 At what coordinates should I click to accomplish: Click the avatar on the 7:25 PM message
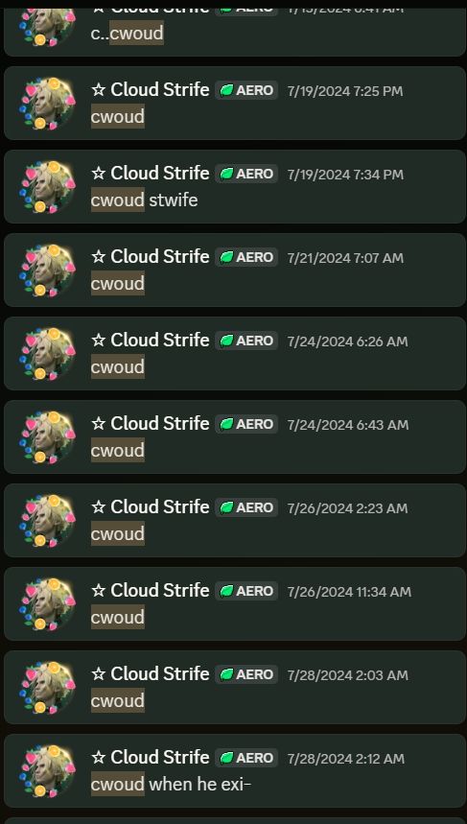pyautogui.click(x=47, y=103)
